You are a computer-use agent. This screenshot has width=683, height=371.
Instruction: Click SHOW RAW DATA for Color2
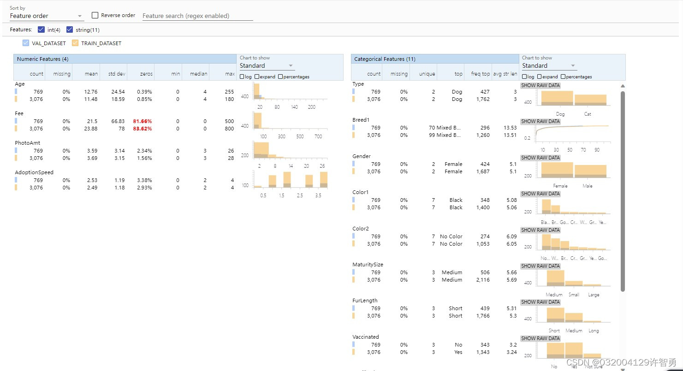click(540, 230)
